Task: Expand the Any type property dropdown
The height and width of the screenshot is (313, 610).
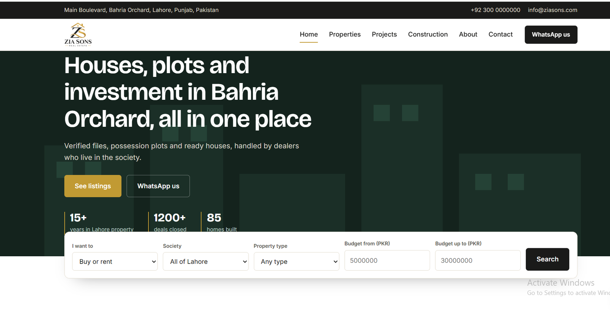Action: coord(296,262)
